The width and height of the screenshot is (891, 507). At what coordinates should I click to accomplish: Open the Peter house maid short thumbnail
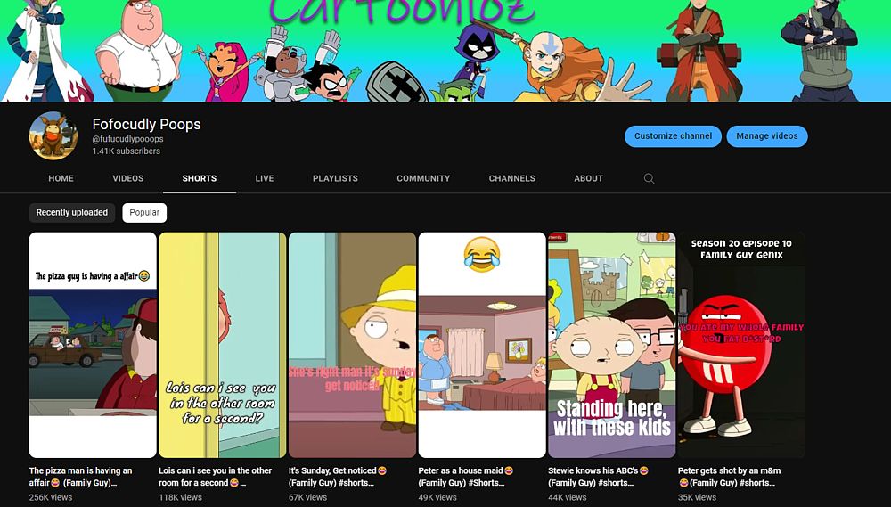click(x=482, y=345)
